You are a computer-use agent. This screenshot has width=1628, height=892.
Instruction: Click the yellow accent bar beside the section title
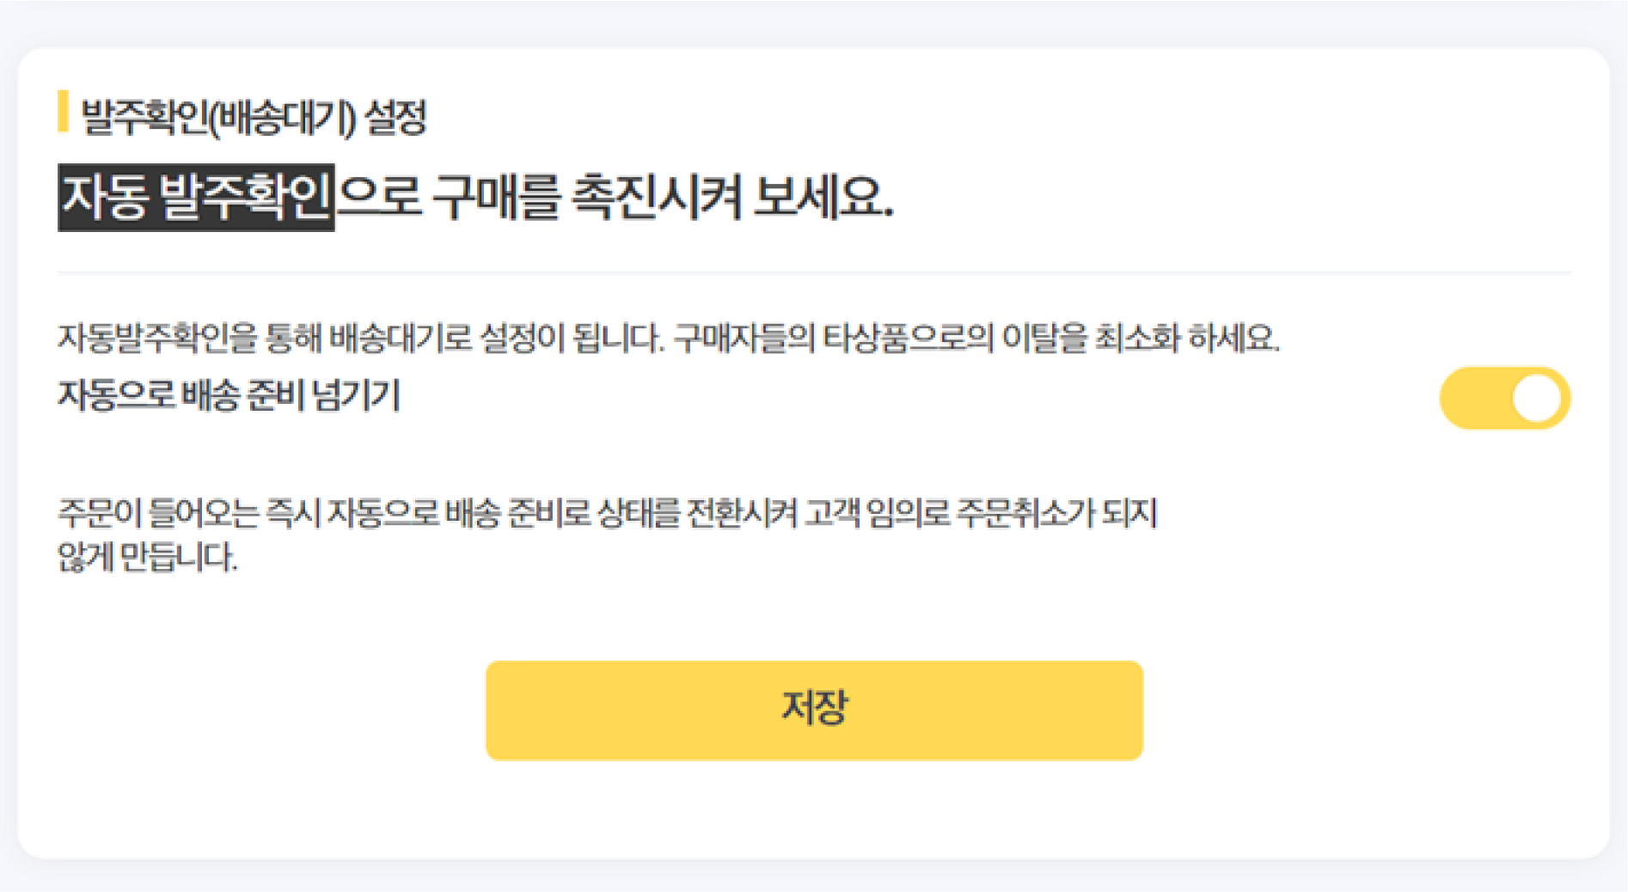(x=63, y=112)
